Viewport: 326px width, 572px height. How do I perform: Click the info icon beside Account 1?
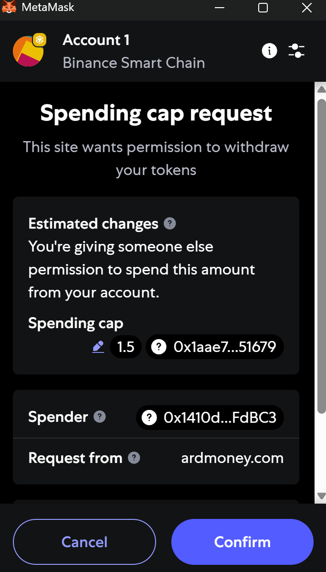click(x=269, y=50)
